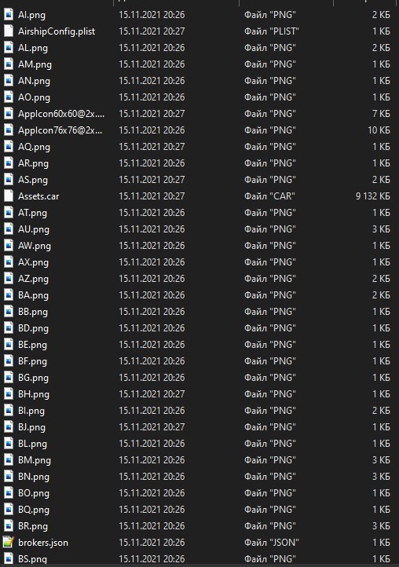Select the file name BO.png
This screenshot has width=399, height=567.
click(x=34, y=493)
